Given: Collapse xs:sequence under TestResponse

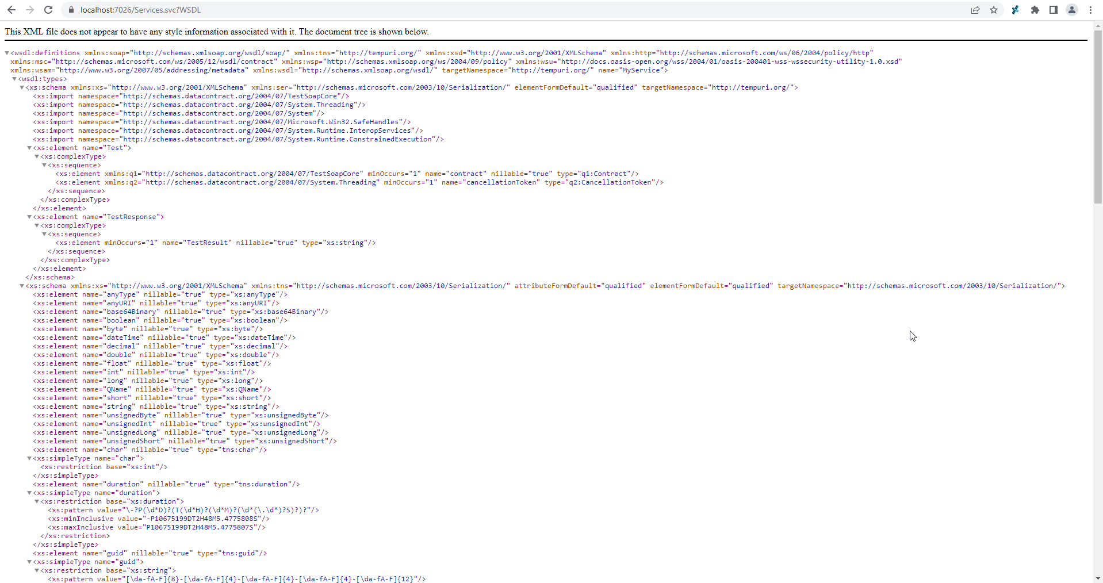Looking at the screenshot, I should click(44, 234).
